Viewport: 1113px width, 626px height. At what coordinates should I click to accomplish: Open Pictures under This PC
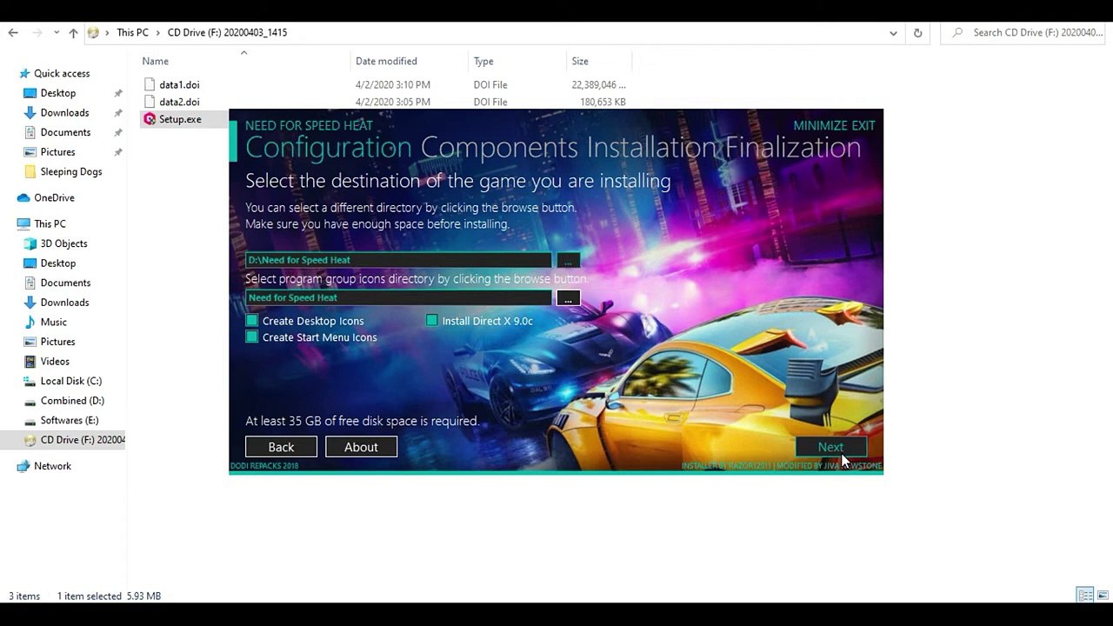click(57, 342)
